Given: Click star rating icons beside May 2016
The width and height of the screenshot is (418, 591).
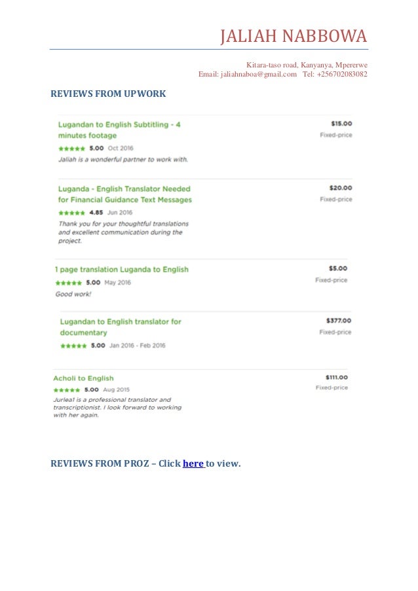Looking at the screenshot, I should coord(69,283).
